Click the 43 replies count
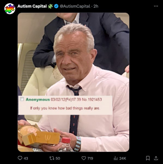This screenshot has width=163, height=164. [26, 158]
